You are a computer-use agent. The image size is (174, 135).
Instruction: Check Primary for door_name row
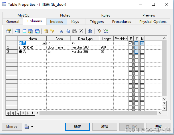(130, 47)
